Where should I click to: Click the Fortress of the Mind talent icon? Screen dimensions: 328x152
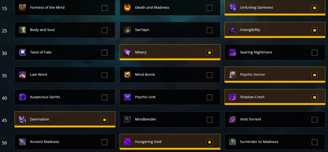[22, 8]
